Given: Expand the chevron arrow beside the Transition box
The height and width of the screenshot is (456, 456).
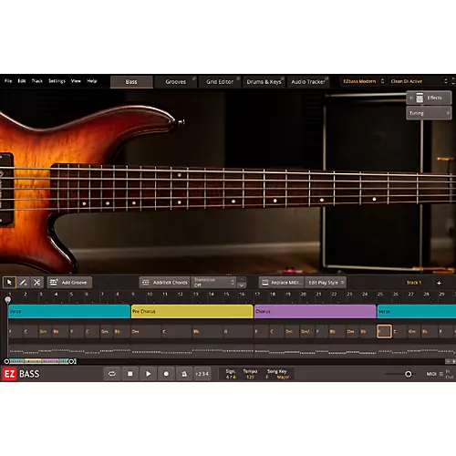Looking at the screenshot, I should [242, 285].
